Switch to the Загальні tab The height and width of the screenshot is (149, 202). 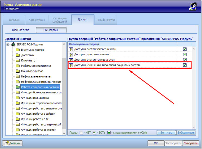tap(14, 20)
